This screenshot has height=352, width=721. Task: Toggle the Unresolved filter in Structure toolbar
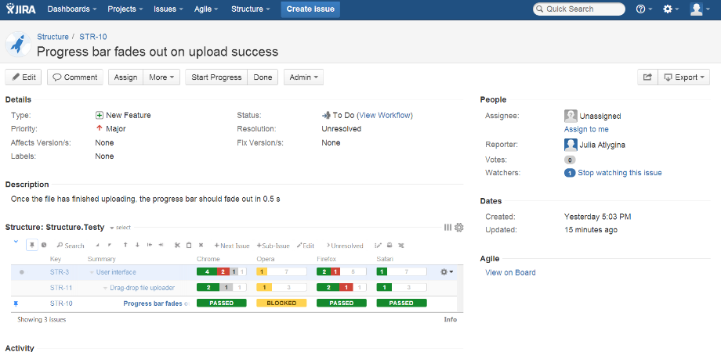(345, 246)
